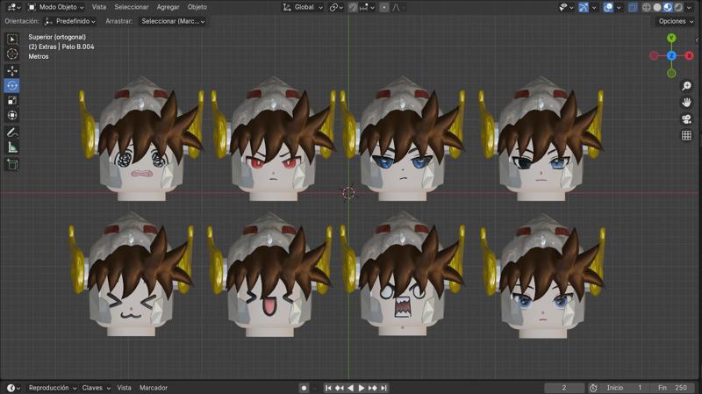Open the pivot point dropdown

tap(336, 7)
